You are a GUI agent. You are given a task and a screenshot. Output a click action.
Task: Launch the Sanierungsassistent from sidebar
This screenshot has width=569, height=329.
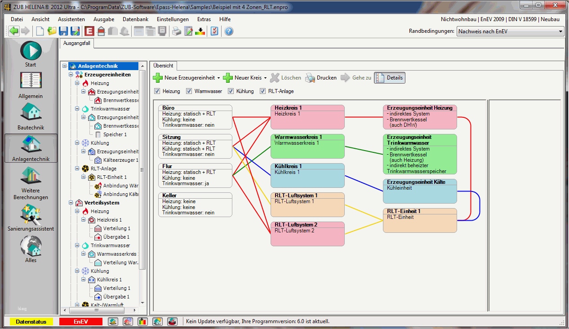[x=31, y=218]
